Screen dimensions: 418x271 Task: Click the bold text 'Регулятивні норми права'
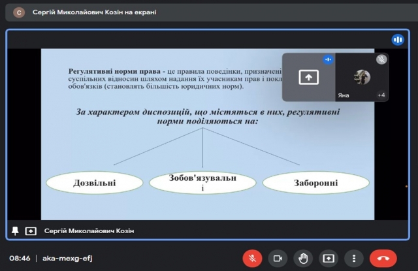point(114,71)
